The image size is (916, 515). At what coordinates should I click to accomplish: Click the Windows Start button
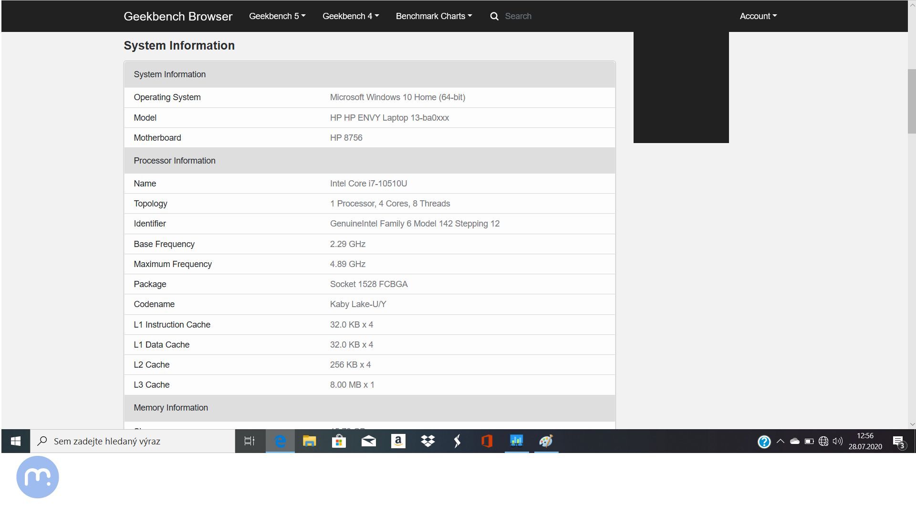[x=15, y=441]
